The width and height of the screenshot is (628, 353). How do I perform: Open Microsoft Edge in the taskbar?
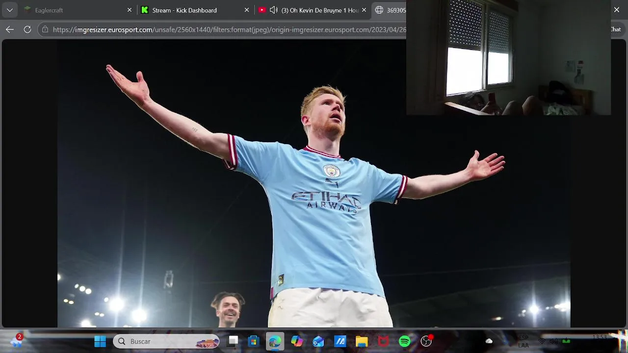(x=275, y=341)
